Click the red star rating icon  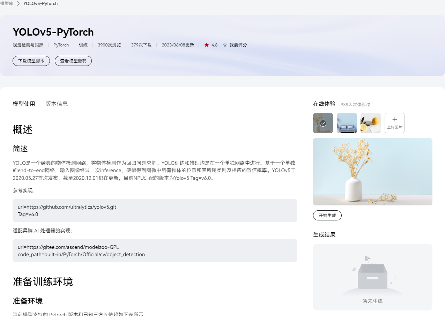pyautogui.click(x=207, y=45)
